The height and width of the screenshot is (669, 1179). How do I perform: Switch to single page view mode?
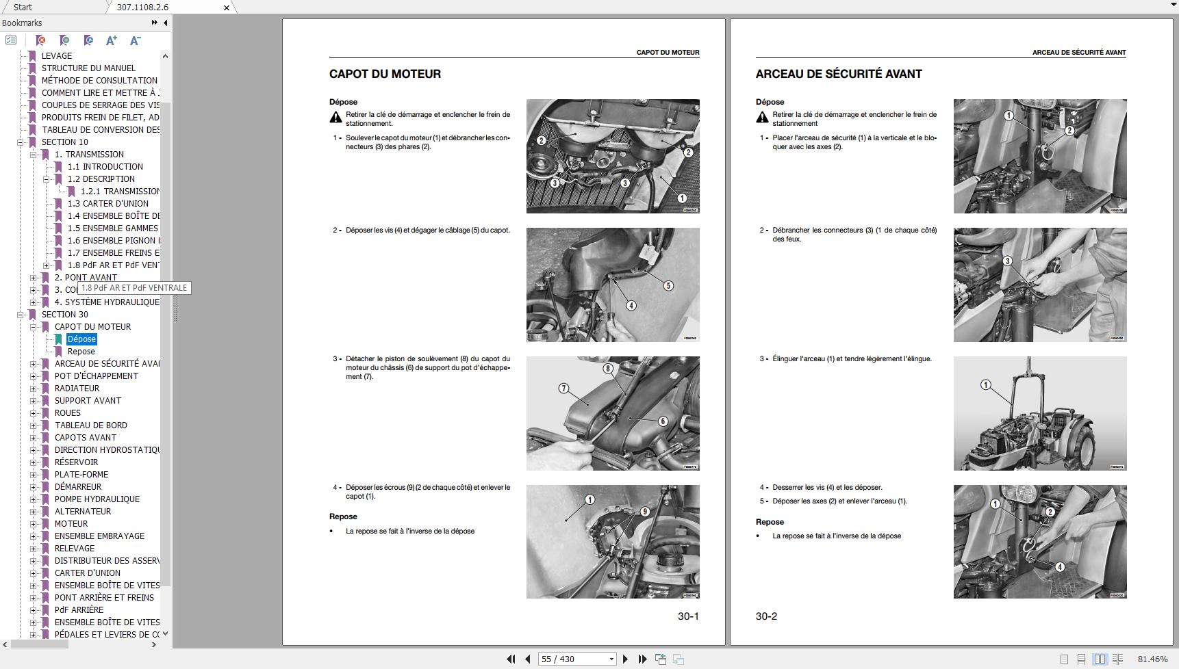[1064, 659]
